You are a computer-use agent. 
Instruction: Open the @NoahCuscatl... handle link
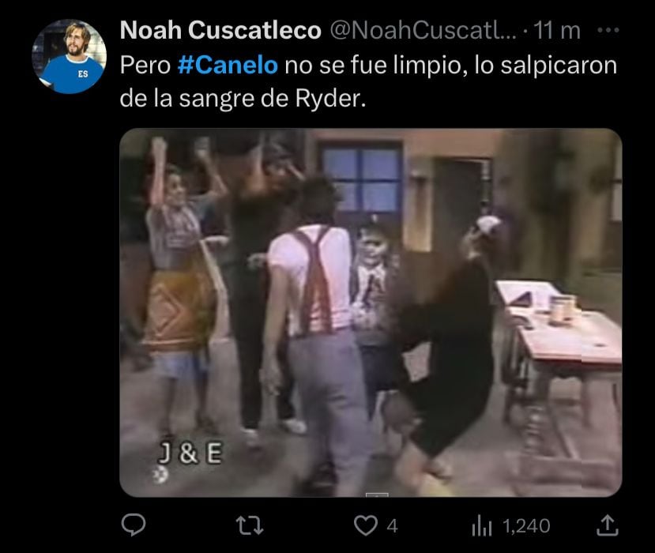(x=423, y=31)
